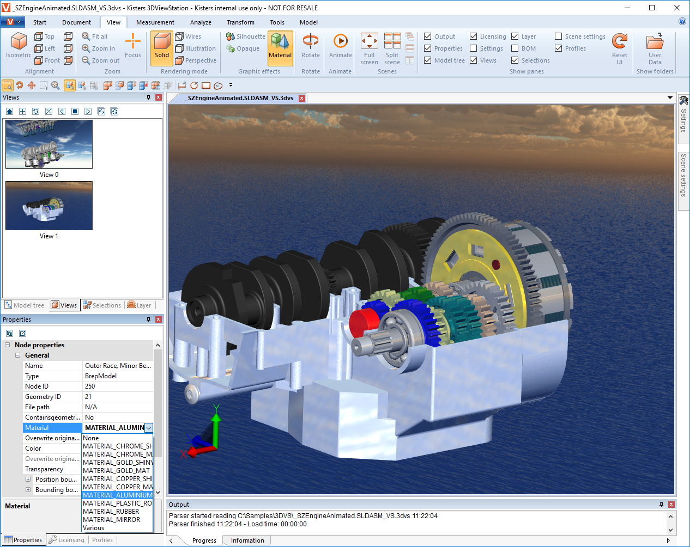Delete view using X icon in Views panel
The width and height of the screenshot is (690, 547).
(49, 111)
